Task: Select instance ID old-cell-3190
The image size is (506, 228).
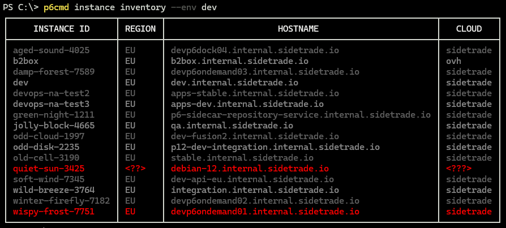Action: (46, 158)
